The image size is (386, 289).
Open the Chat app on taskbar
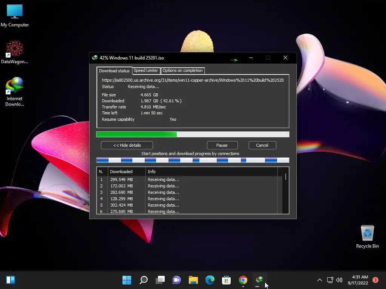(177, 280)
